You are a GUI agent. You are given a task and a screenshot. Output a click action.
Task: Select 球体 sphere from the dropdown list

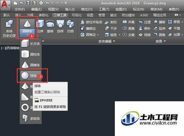pos(31,76)
